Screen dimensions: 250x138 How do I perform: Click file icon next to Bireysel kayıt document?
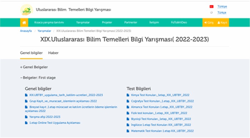coord(26,107)
